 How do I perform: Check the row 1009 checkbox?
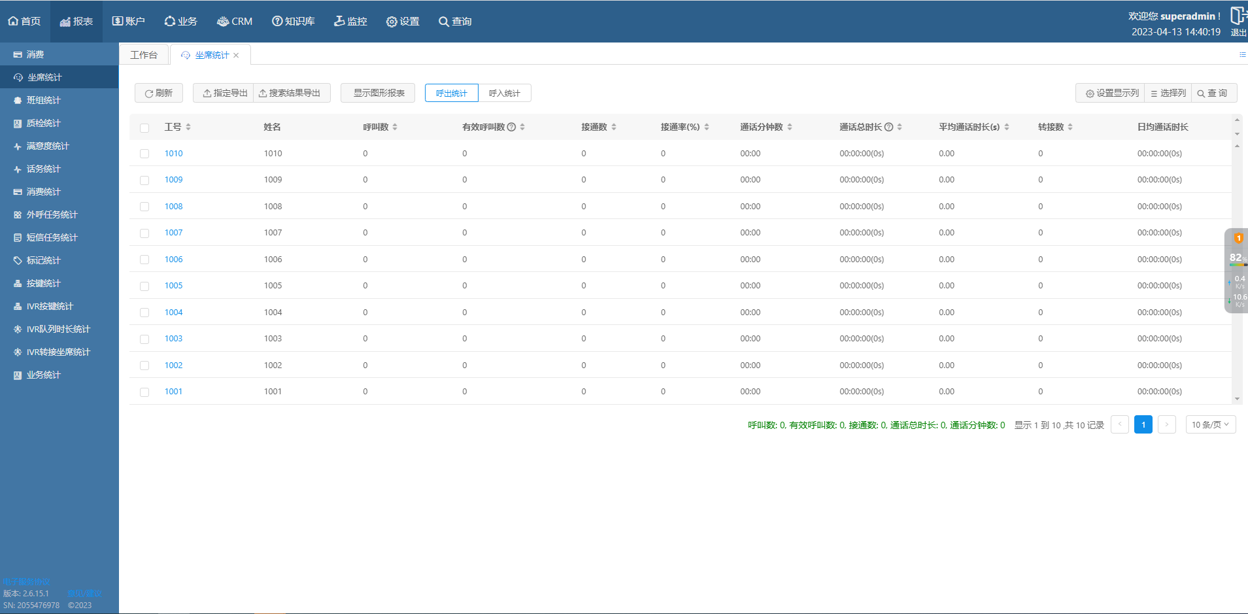(x=144, y=180)
